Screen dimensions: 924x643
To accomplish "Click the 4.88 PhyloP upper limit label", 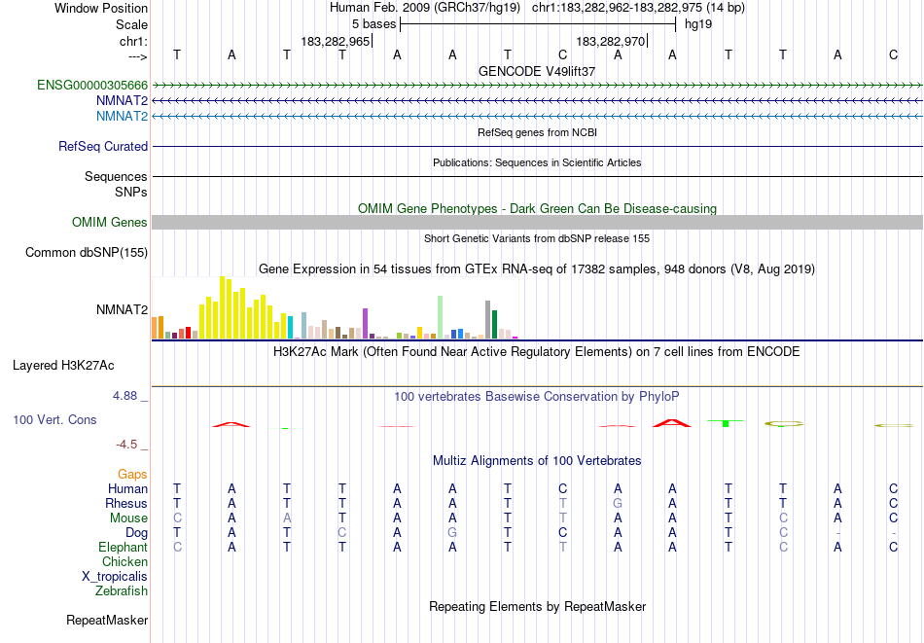I will [x=125, y=396].
